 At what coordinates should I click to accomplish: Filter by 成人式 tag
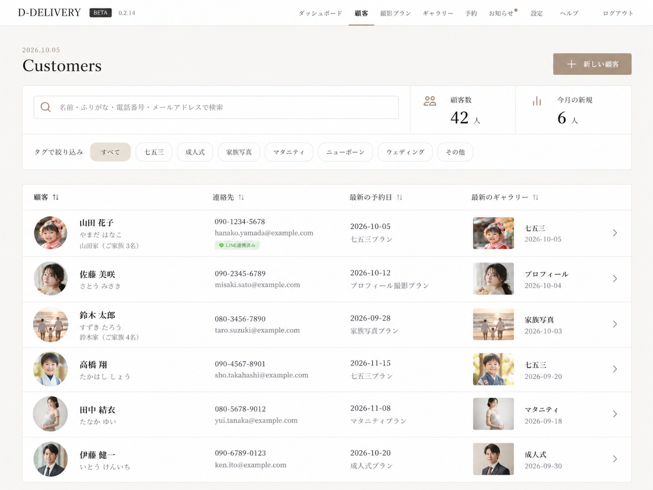click(x=195, y=152)
